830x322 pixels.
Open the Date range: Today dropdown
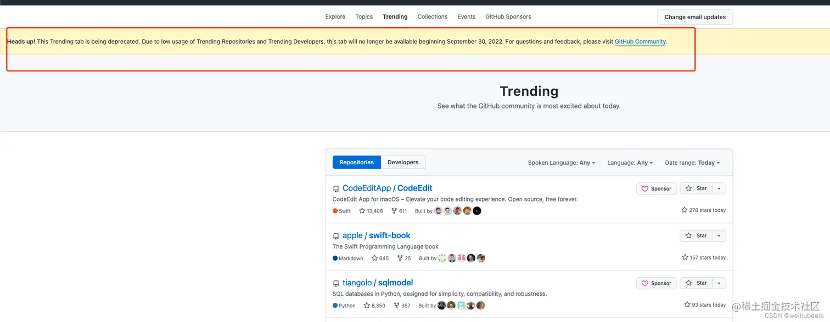tap(692, 163)
